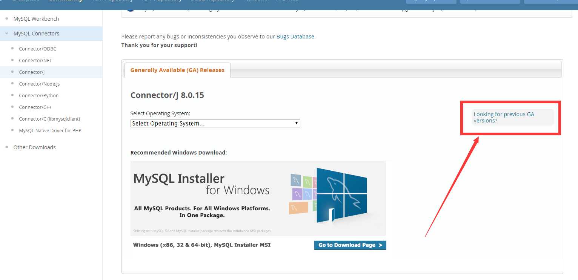Open Other Downloads in the sidebar

coord(34,147)
